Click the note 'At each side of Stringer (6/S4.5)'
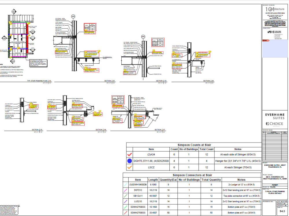289x216 pixels. point(238,154)
